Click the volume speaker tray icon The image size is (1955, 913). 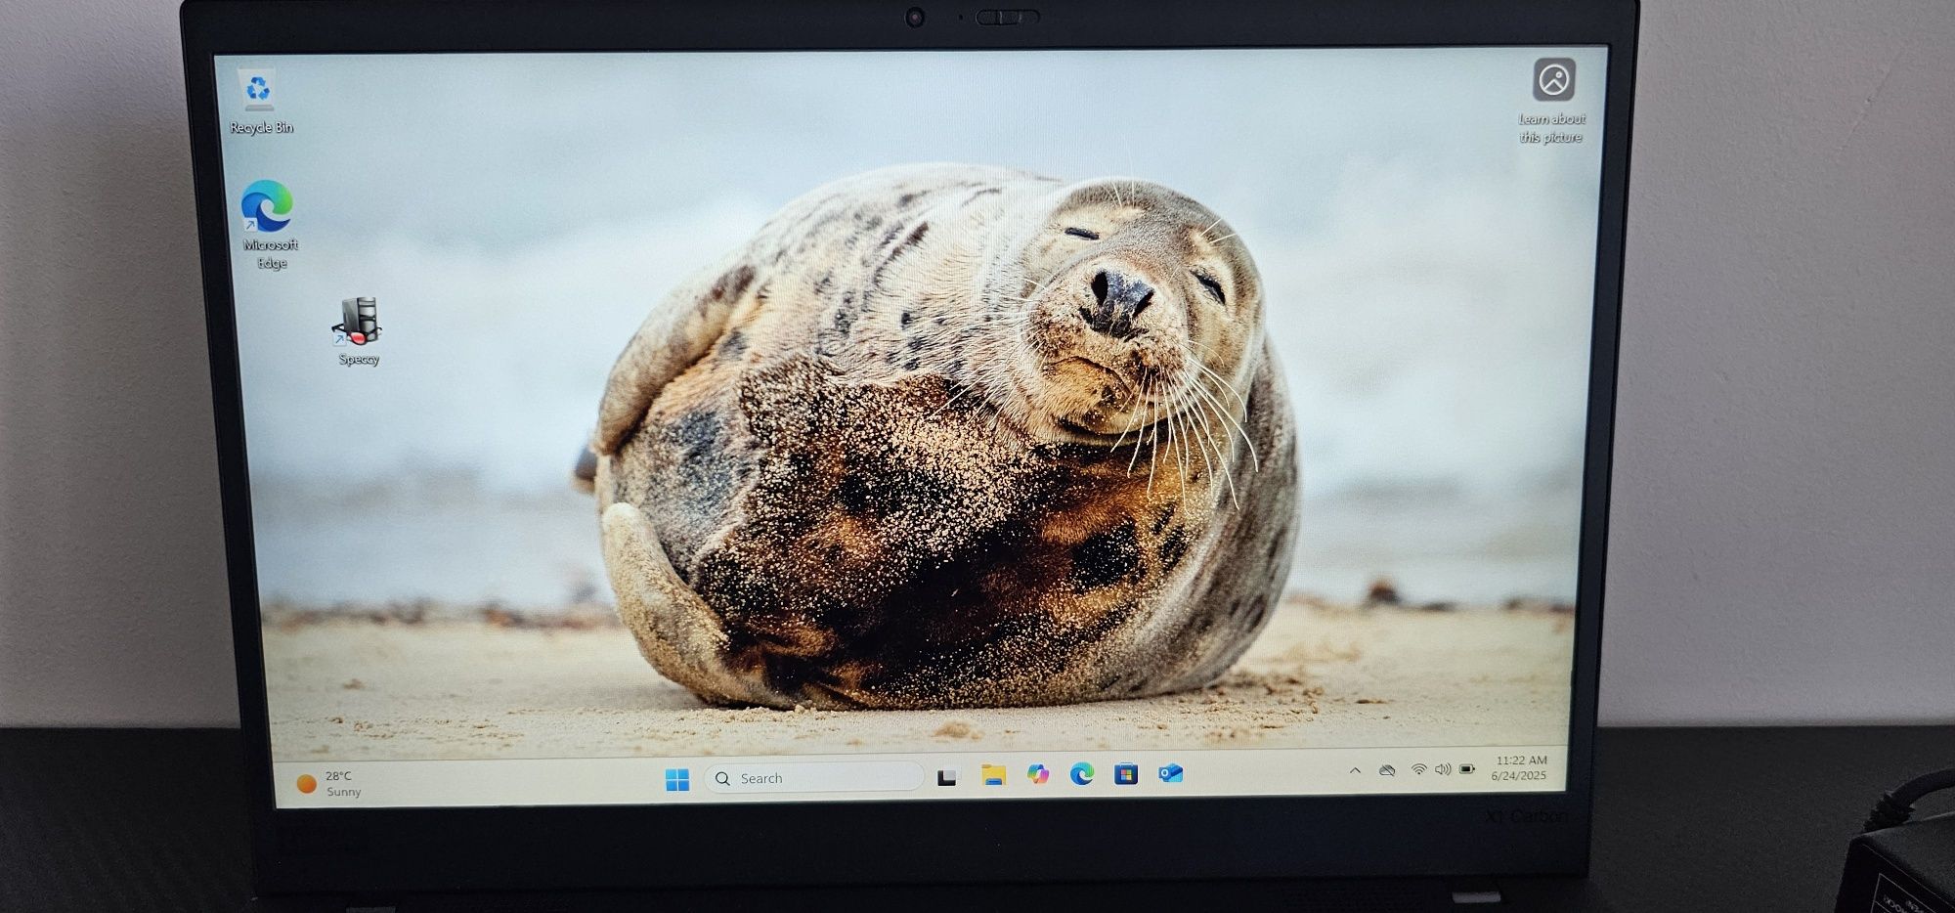(1443, 769)
